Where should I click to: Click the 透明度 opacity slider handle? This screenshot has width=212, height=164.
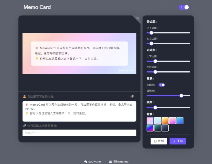(181, 95)
